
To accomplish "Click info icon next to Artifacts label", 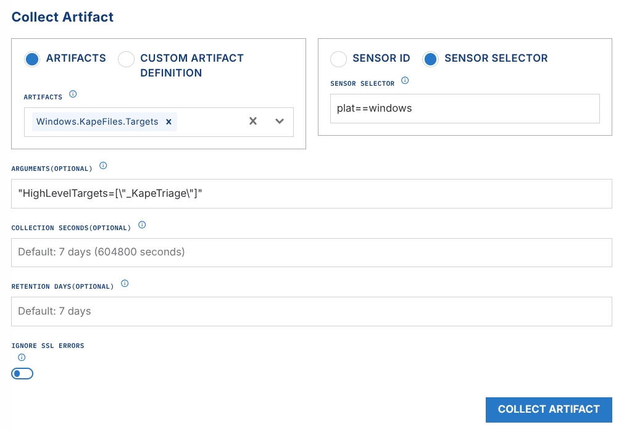I will click(x=73, y=94).
